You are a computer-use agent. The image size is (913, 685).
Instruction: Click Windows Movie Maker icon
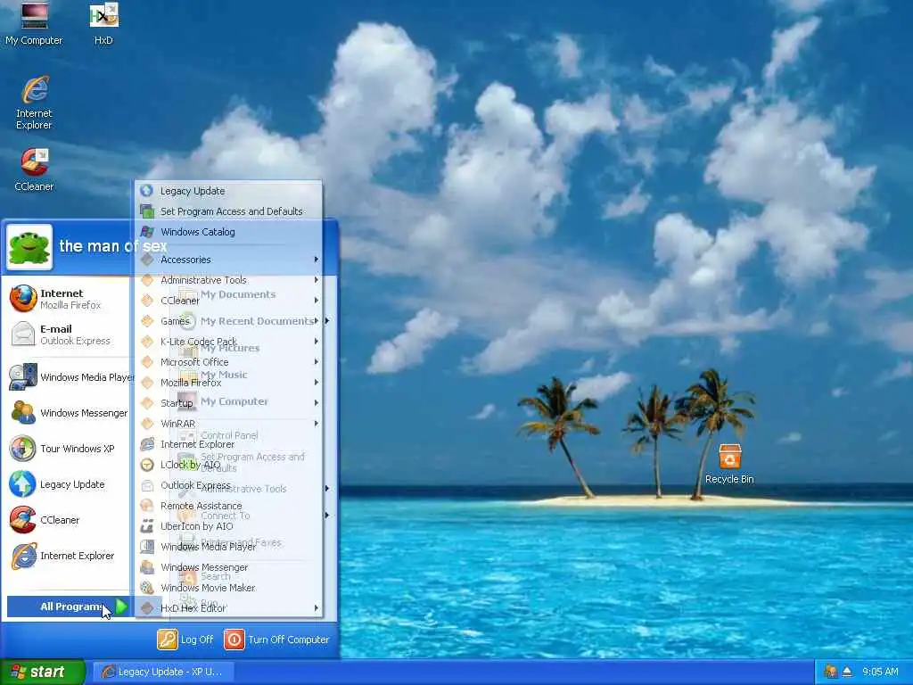coord(147,588)
